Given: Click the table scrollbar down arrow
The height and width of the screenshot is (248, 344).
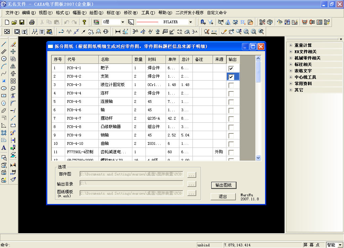Looking at the screenshot, I should tap(258, 158).
